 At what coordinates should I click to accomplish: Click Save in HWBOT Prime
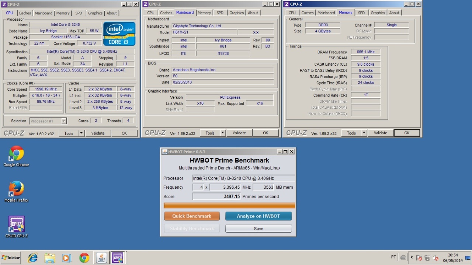[x=258, y=229]
